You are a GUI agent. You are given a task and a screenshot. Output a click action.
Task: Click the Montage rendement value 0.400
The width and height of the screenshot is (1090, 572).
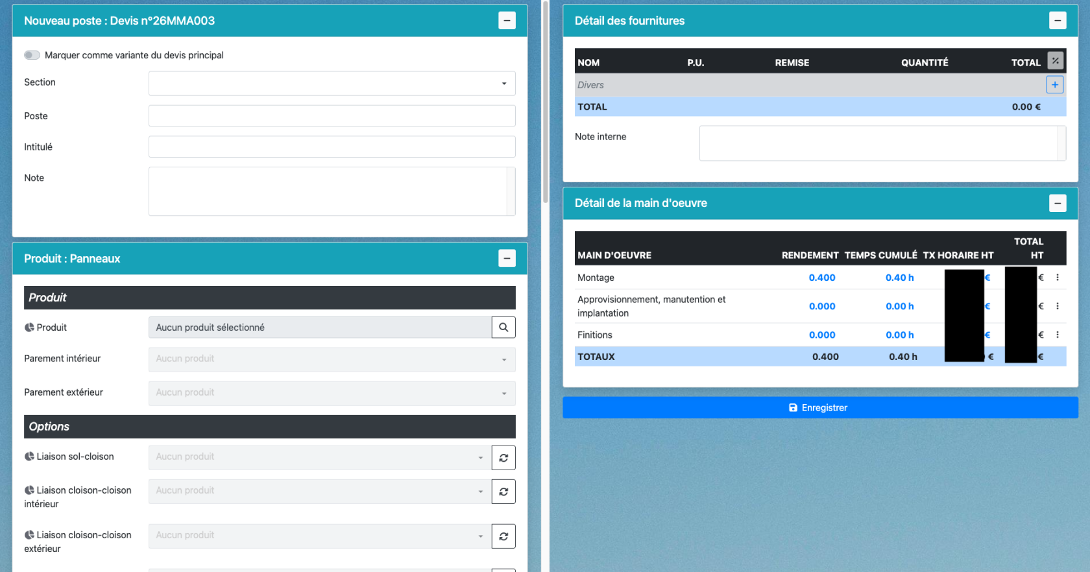point(821,278)
